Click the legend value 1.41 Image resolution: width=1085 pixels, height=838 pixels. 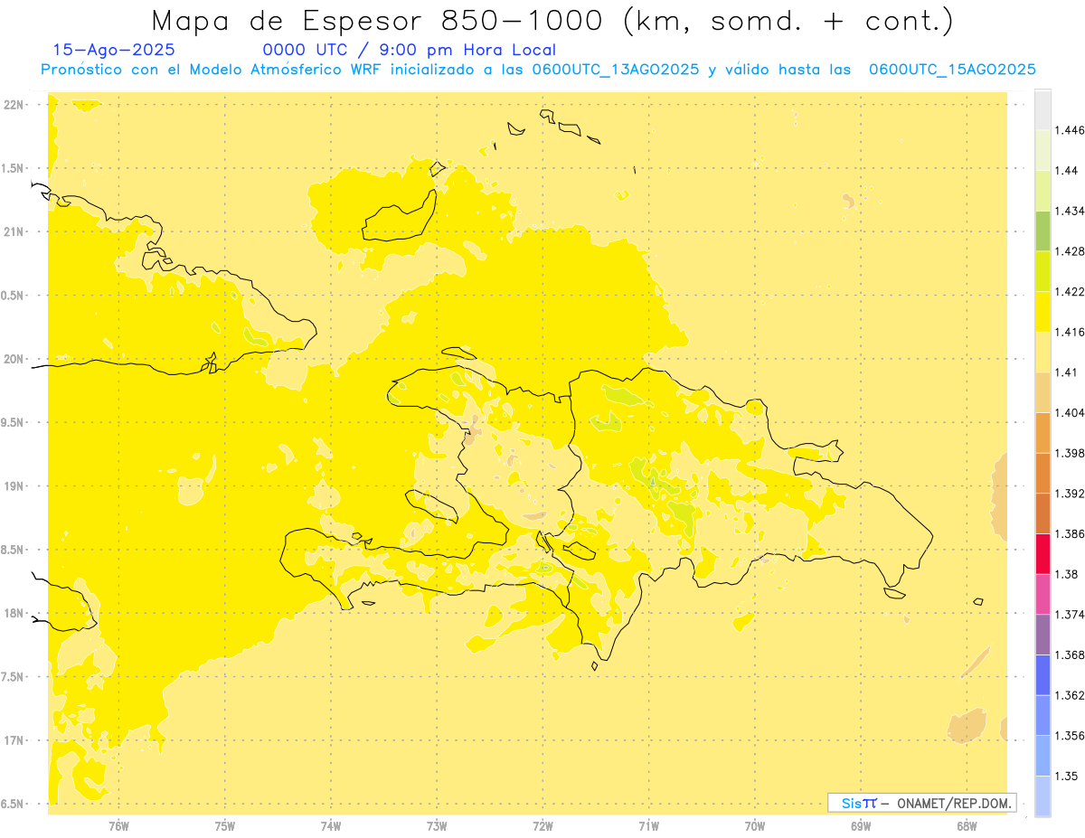click(1066, 372)
